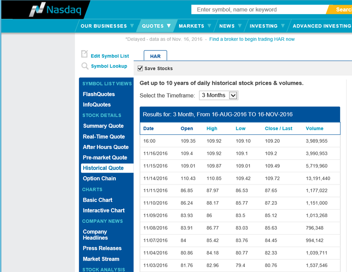352x272 pixels.
Task: Go to Option Chain page
Action: (x=99, y=178)
